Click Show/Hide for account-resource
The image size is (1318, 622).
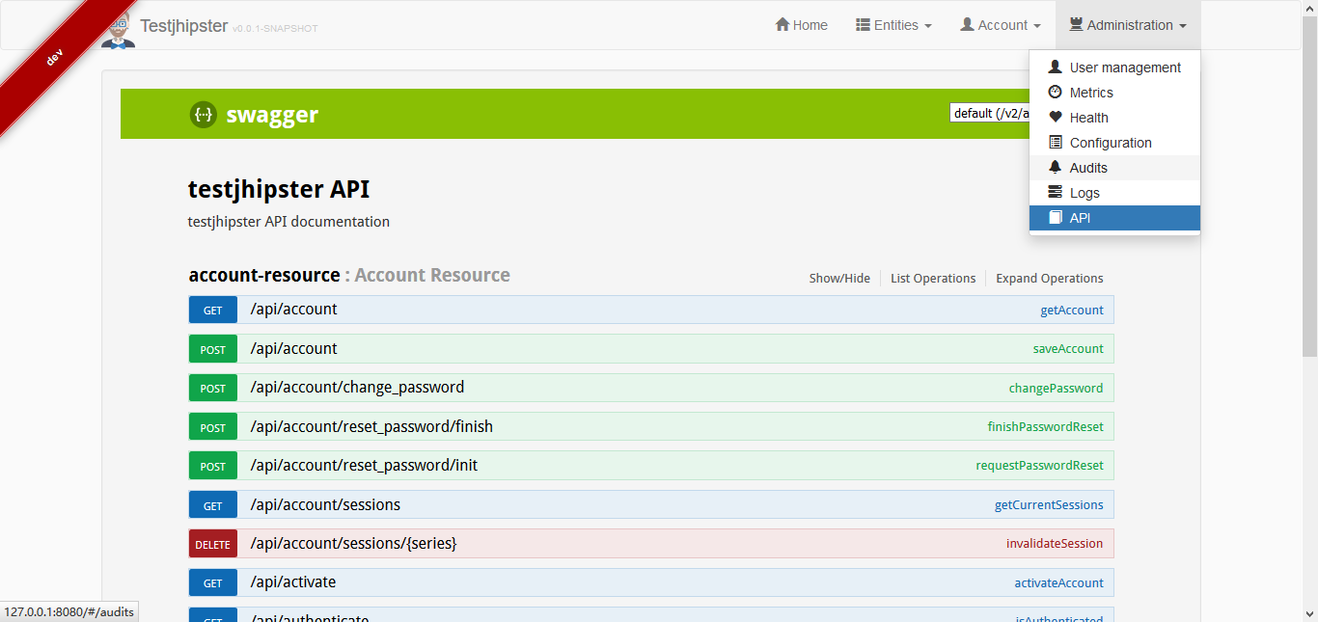pos(839,278)
